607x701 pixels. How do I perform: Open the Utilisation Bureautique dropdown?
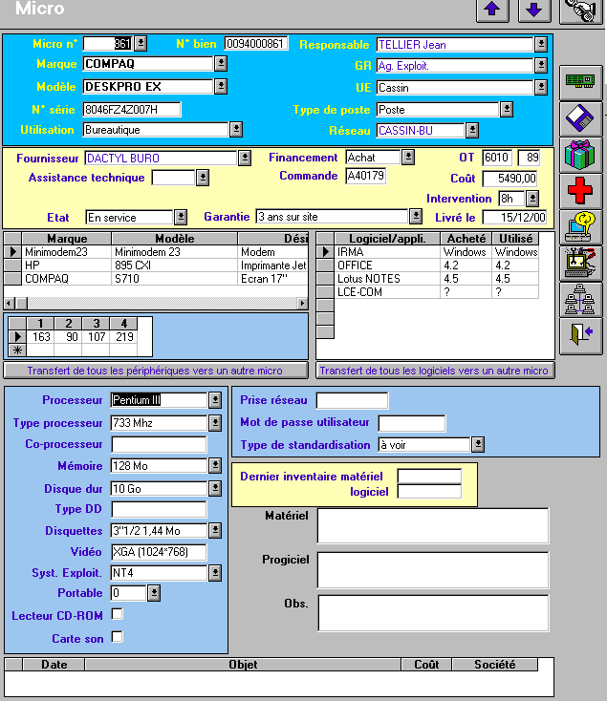pyautogui.click(x=236, y=130)
